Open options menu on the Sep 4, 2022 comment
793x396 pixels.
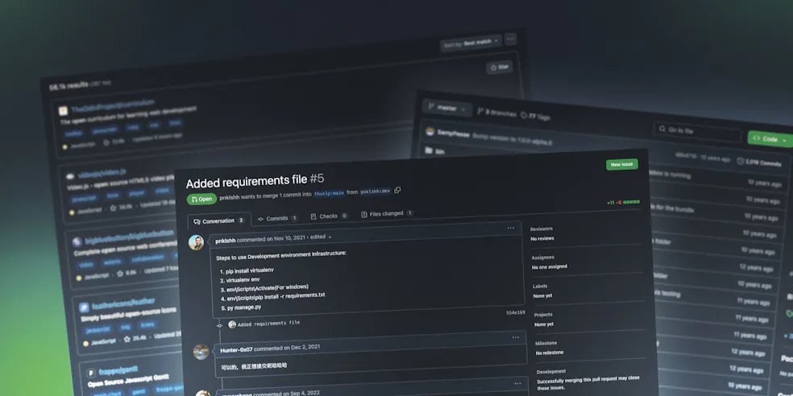pyautogui.click(x=517, y=383)
